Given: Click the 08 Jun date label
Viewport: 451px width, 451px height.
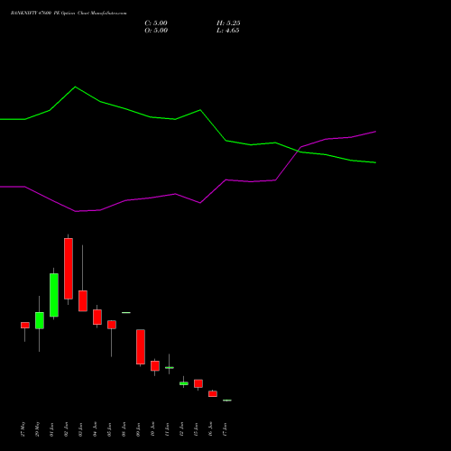Looking at the screenshot, I should click(124, 429).
